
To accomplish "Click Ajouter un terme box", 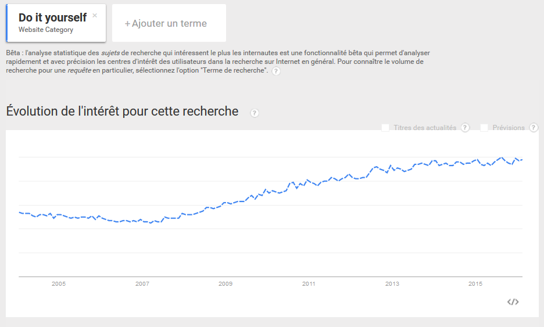I will pos(169,23).
